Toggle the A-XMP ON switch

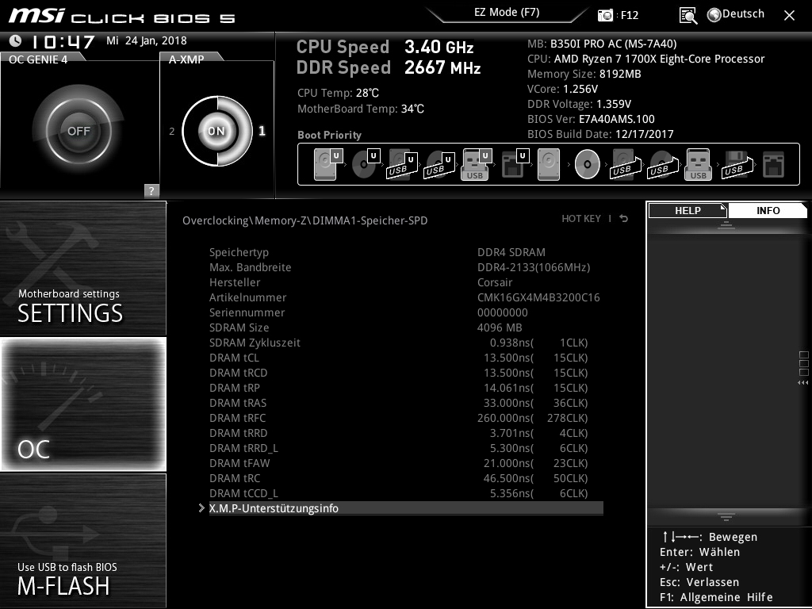click(x=217, y=131)
